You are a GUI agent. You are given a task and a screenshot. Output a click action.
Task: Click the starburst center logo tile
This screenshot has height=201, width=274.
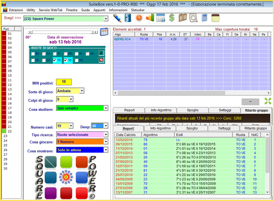tap(66, 177)
